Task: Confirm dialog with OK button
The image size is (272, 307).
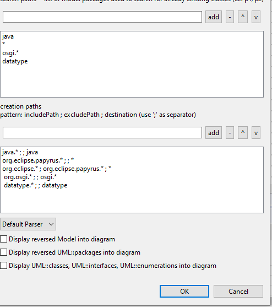Action: tap(184, 292)
